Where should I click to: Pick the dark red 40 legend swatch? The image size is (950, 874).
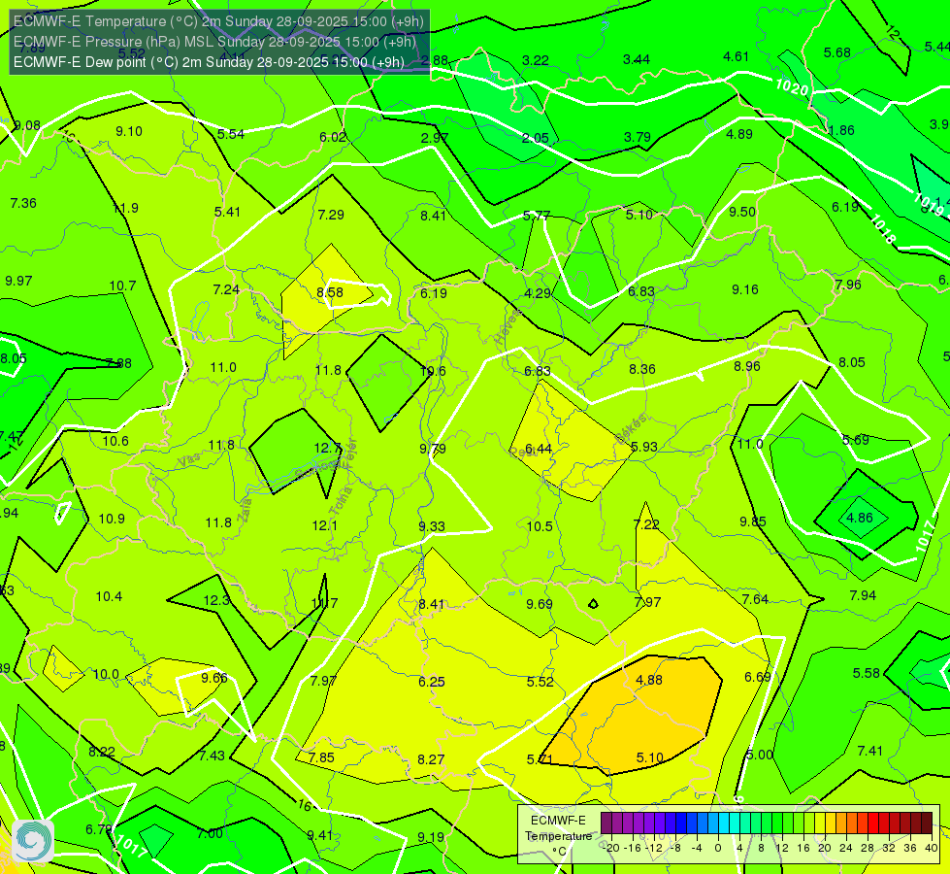point(927,824)
